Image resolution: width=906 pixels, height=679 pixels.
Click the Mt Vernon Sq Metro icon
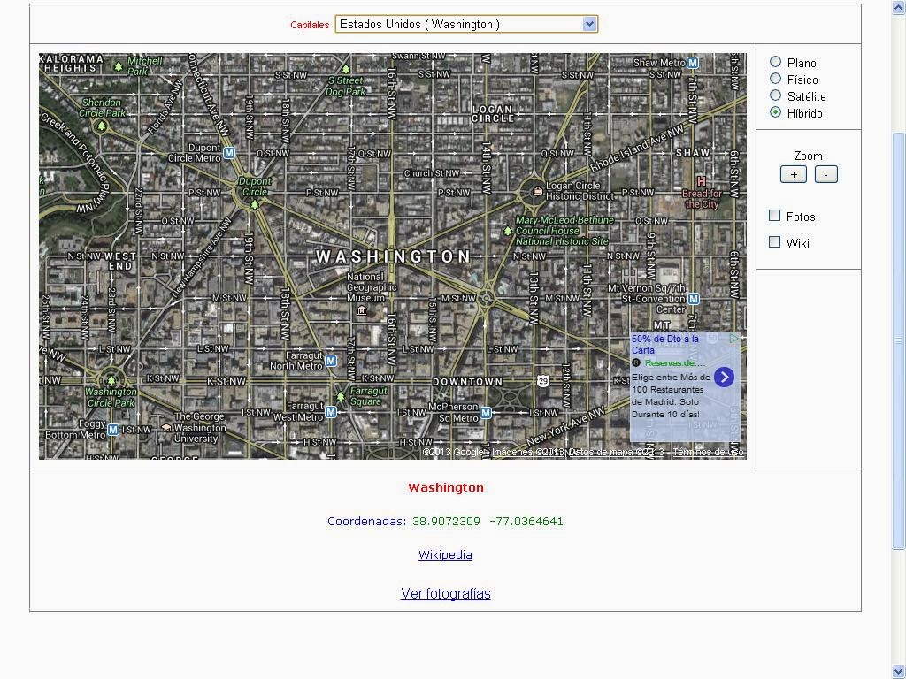(x=694, y=299)
